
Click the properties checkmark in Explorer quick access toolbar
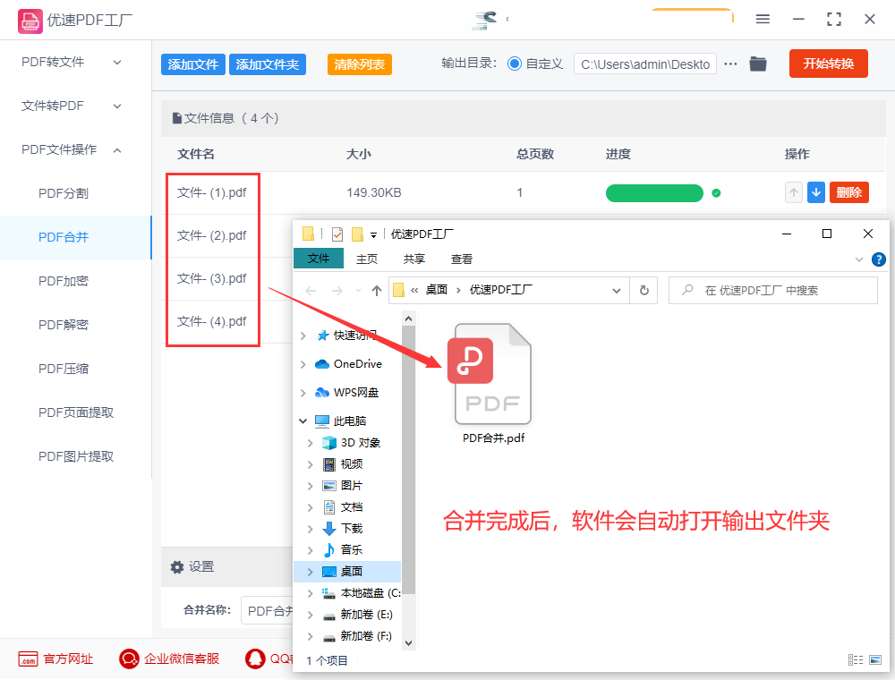pyautogui.click(x=337, y=234)
